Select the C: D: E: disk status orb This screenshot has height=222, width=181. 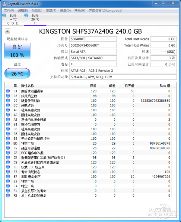(5, 15)
